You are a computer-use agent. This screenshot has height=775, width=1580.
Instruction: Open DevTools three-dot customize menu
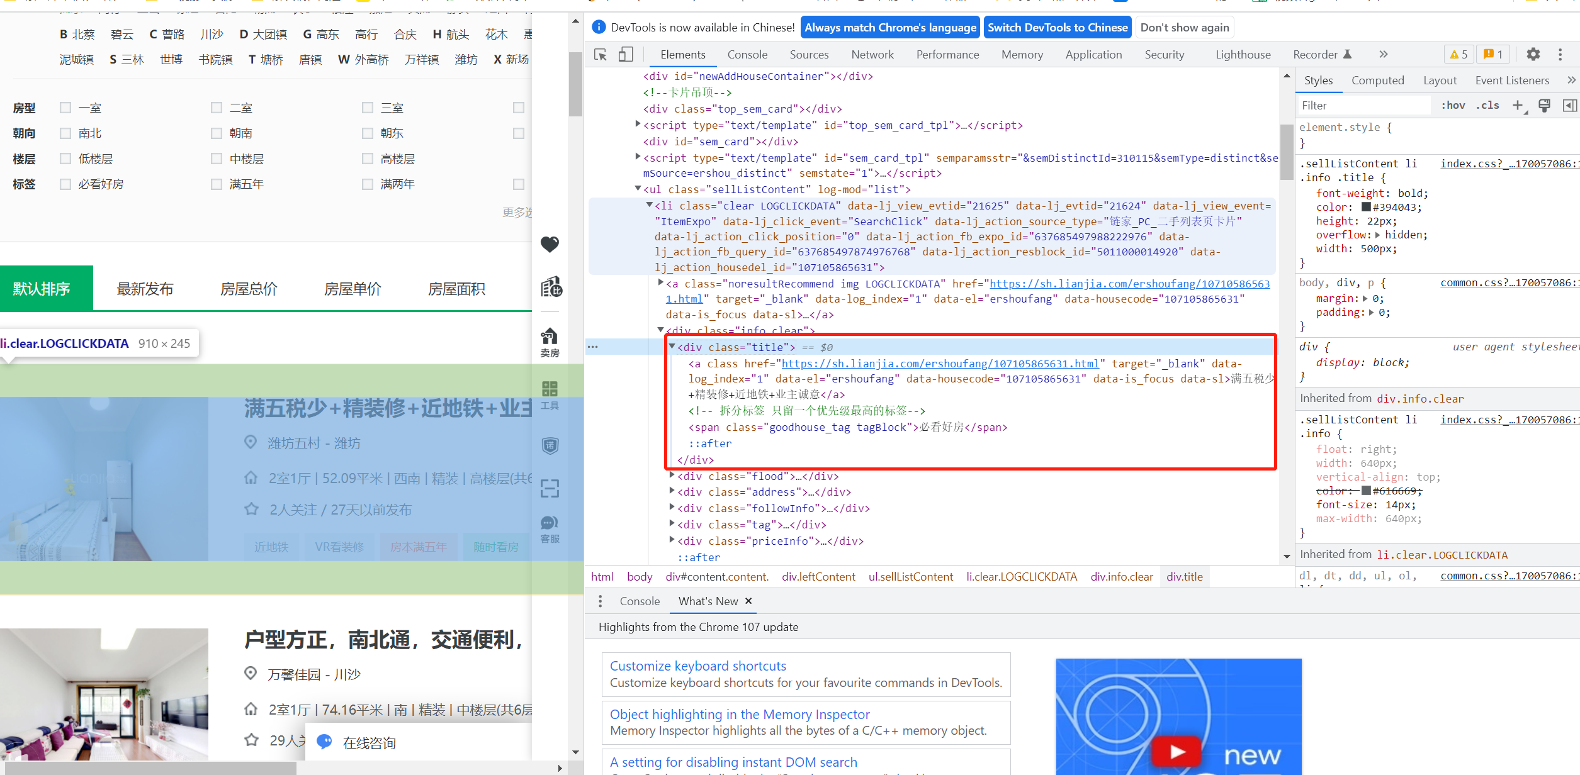[1560, 55]
